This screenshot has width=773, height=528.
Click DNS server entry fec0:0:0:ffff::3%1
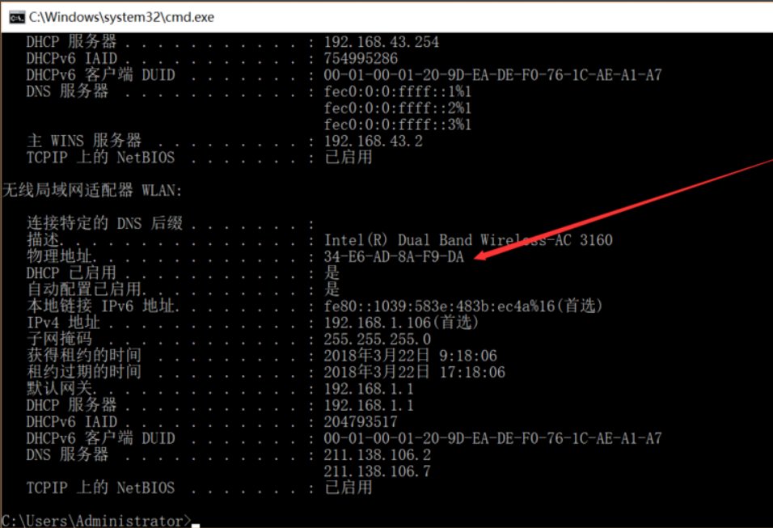[398, 125]
